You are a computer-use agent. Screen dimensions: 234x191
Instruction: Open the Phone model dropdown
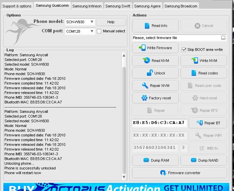click(80, 22)
